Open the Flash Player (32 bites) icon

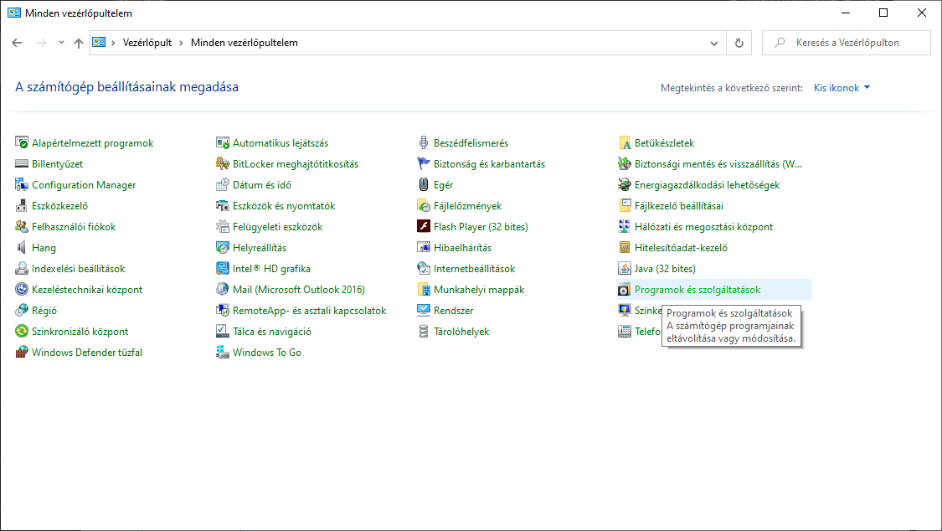[424, 227]
